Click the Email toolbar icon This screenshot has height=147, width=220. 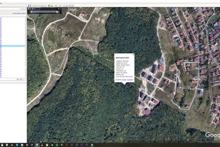(64, 6)
